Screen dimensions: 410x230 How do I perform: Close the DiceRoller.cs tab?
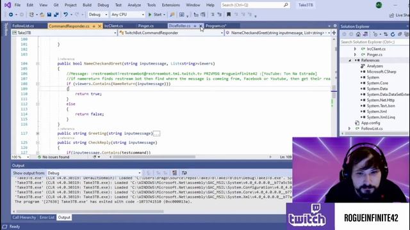pos(201,26)
